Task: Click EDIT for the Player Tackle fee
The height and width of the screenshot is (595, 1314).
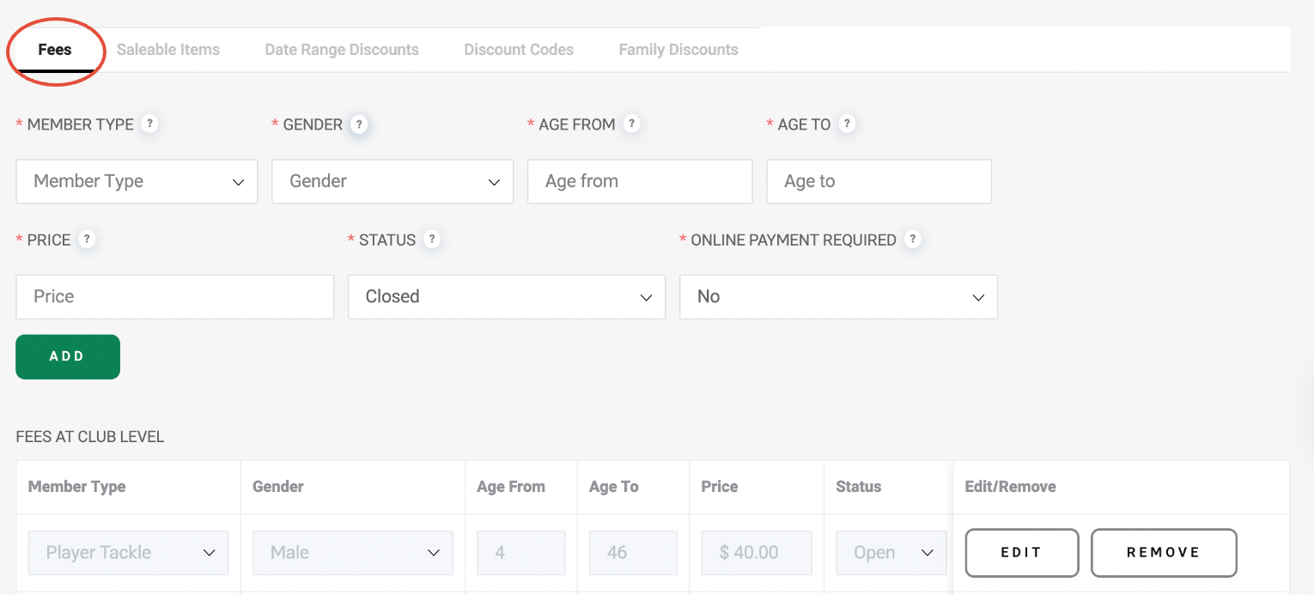Action: click(1022, 553)
